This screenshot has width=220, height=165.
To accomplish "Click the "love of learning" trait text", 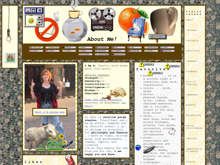I will tap(191, 83).
